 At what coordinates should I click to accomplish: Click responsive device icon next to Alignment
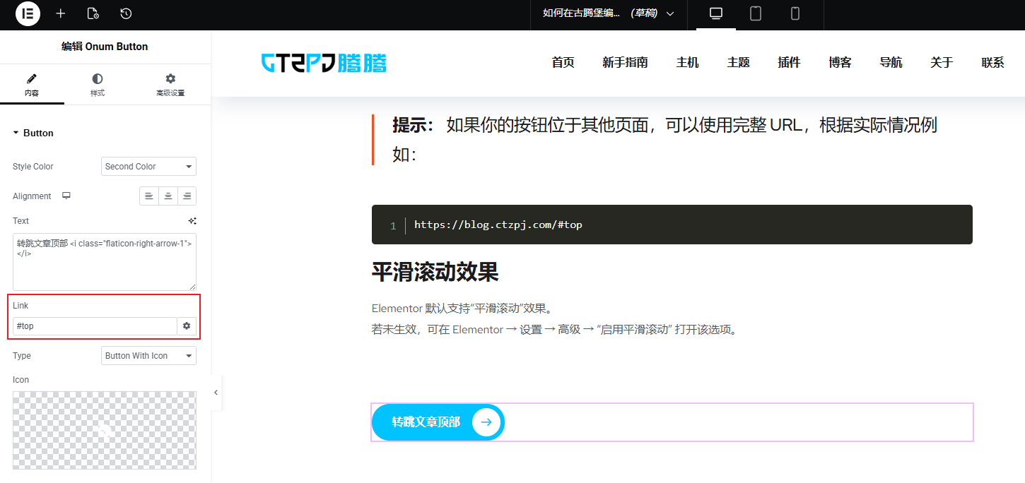(66, 196)
